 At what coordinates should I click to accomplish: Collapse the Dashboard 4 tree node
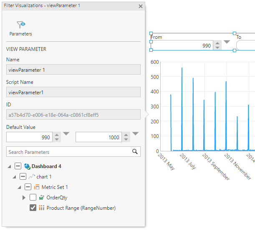[9, 166]
